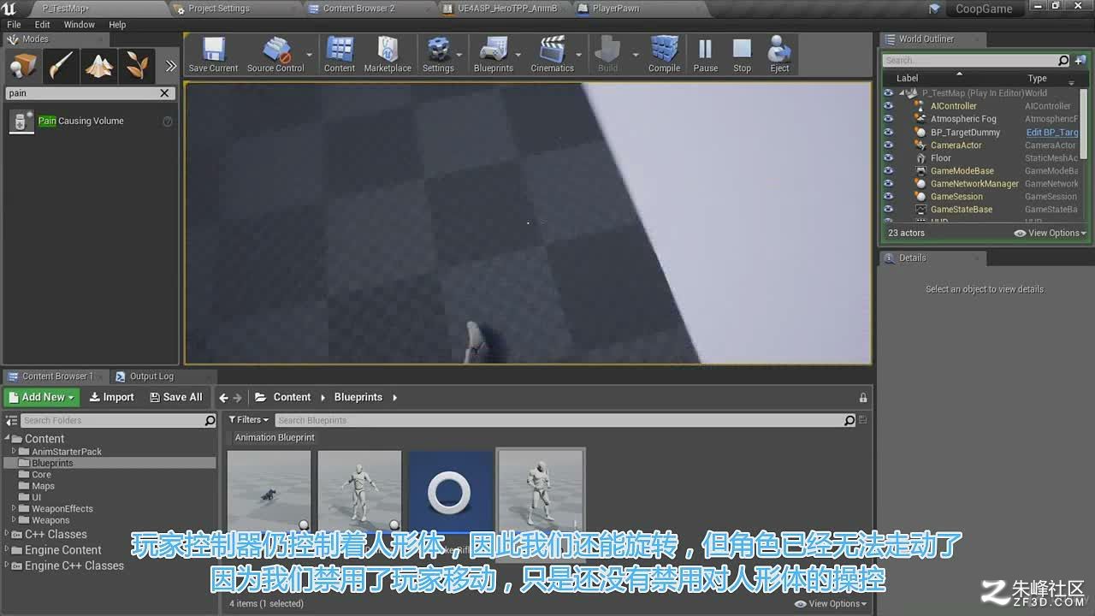Open the File menu

[14, 25]
